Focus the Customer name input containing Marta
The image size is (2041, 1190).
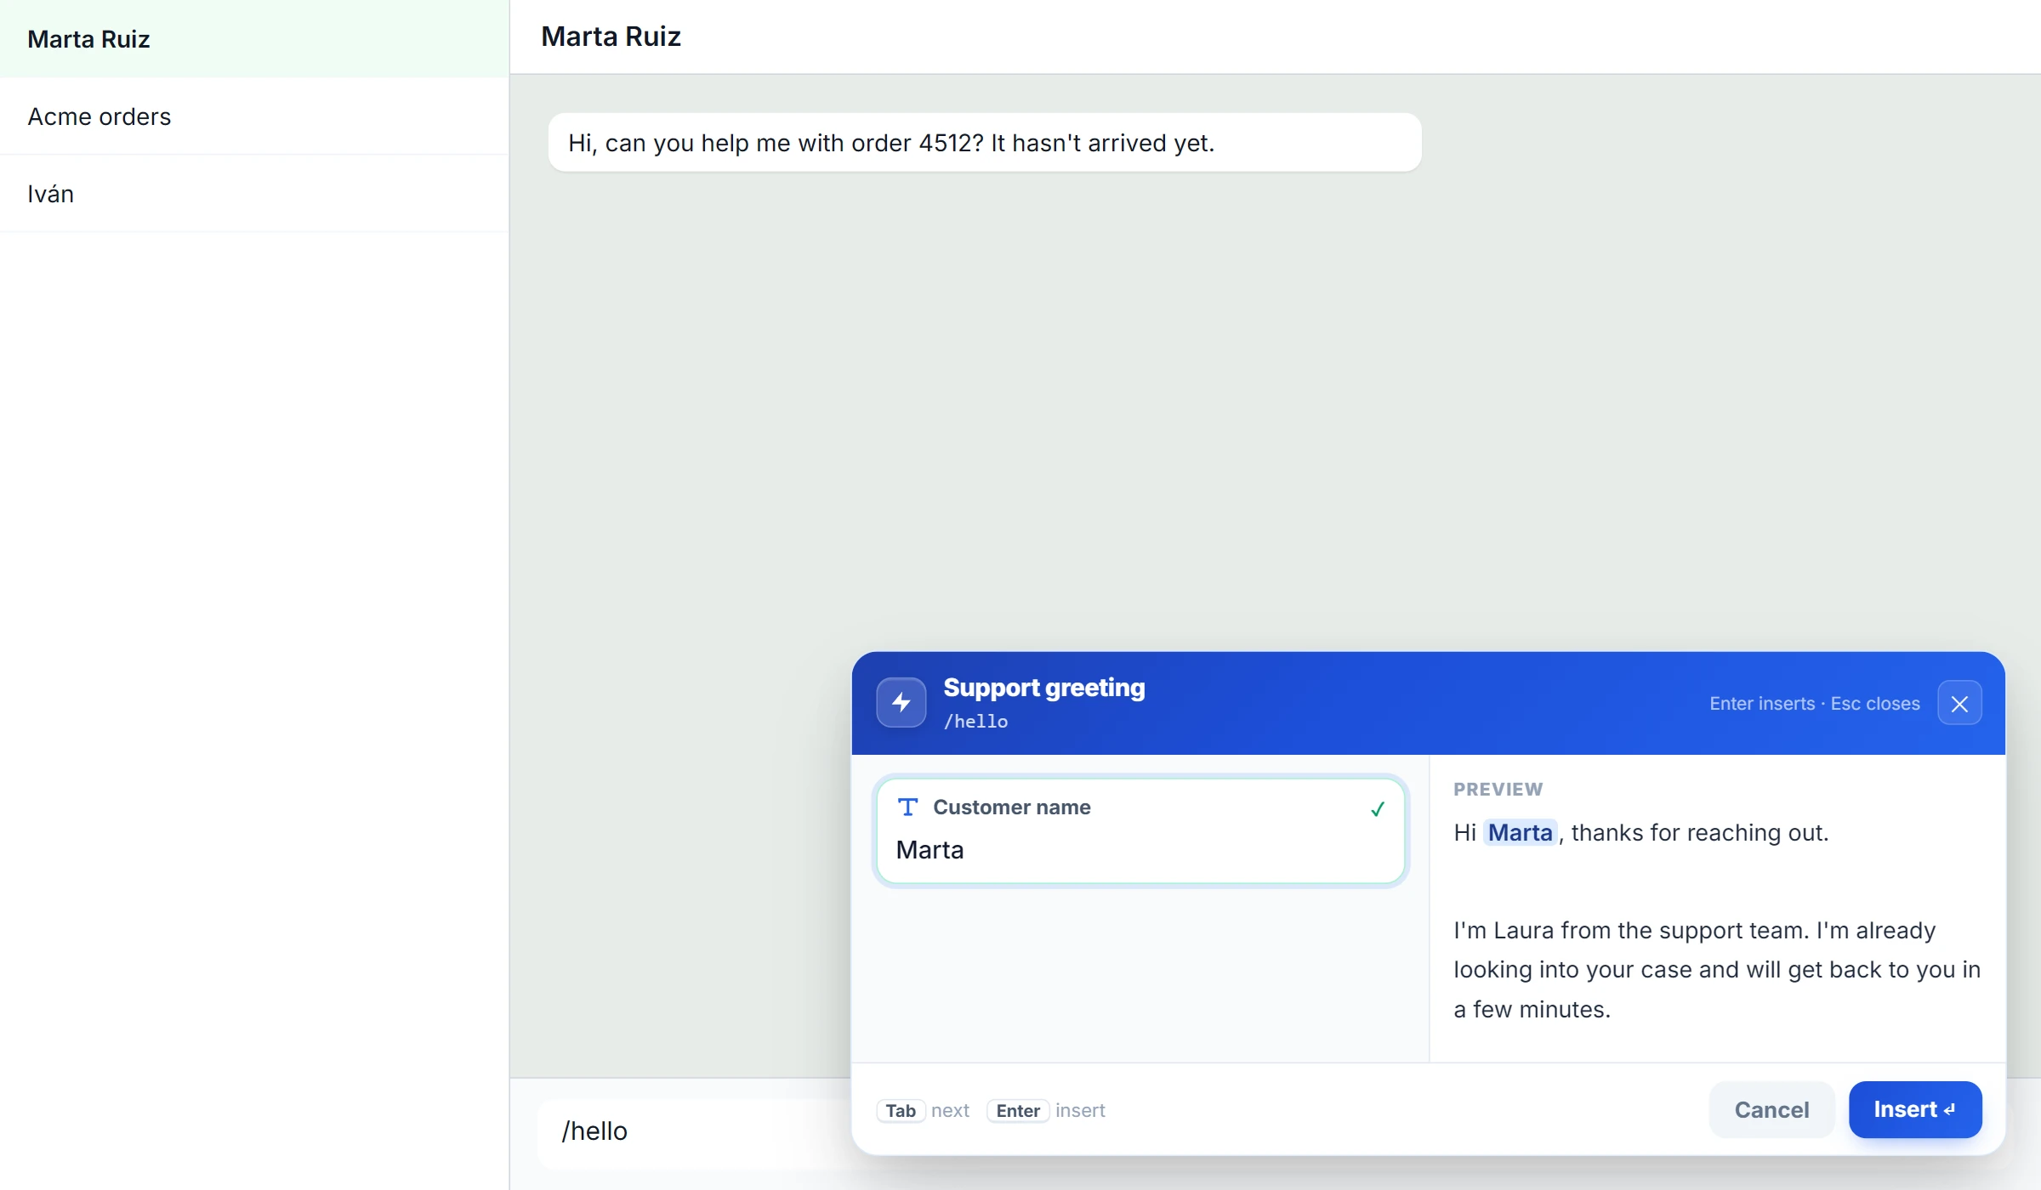click(x=1140, y=850)
